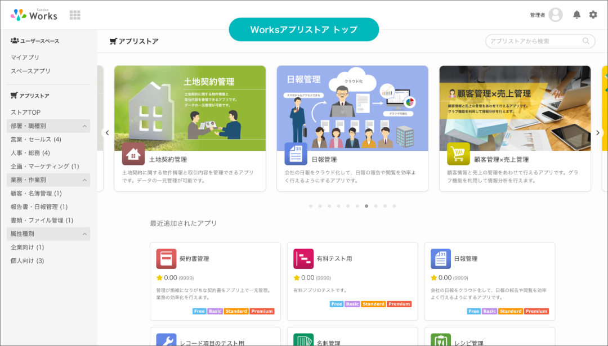Click the Free badge on 契約書管理
Screen dimensions: 608x346
click(x=199, y=311)
